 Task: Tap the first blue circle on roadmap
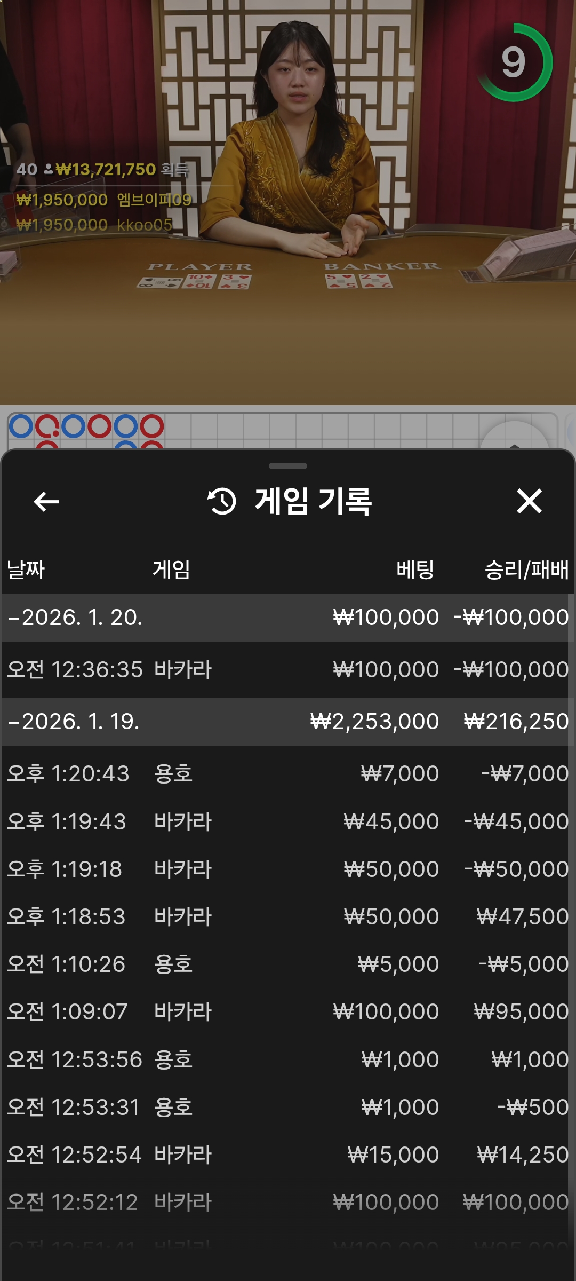21,426
